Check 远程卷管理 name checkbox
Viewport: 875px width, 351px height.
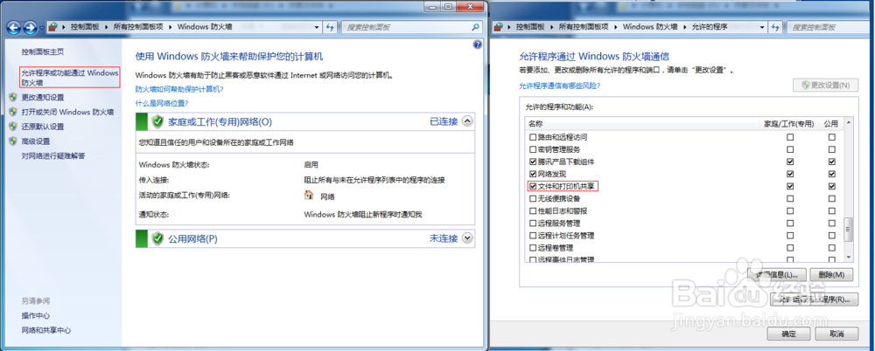click(532, 247)
